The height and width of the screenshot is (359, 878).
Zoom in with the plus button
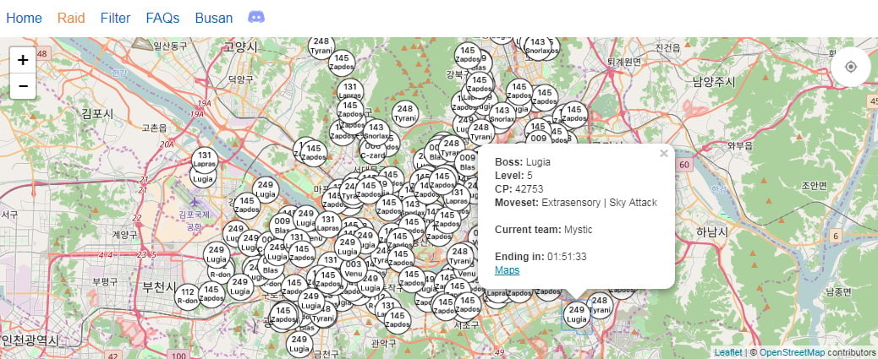click(x=23, y=60)
